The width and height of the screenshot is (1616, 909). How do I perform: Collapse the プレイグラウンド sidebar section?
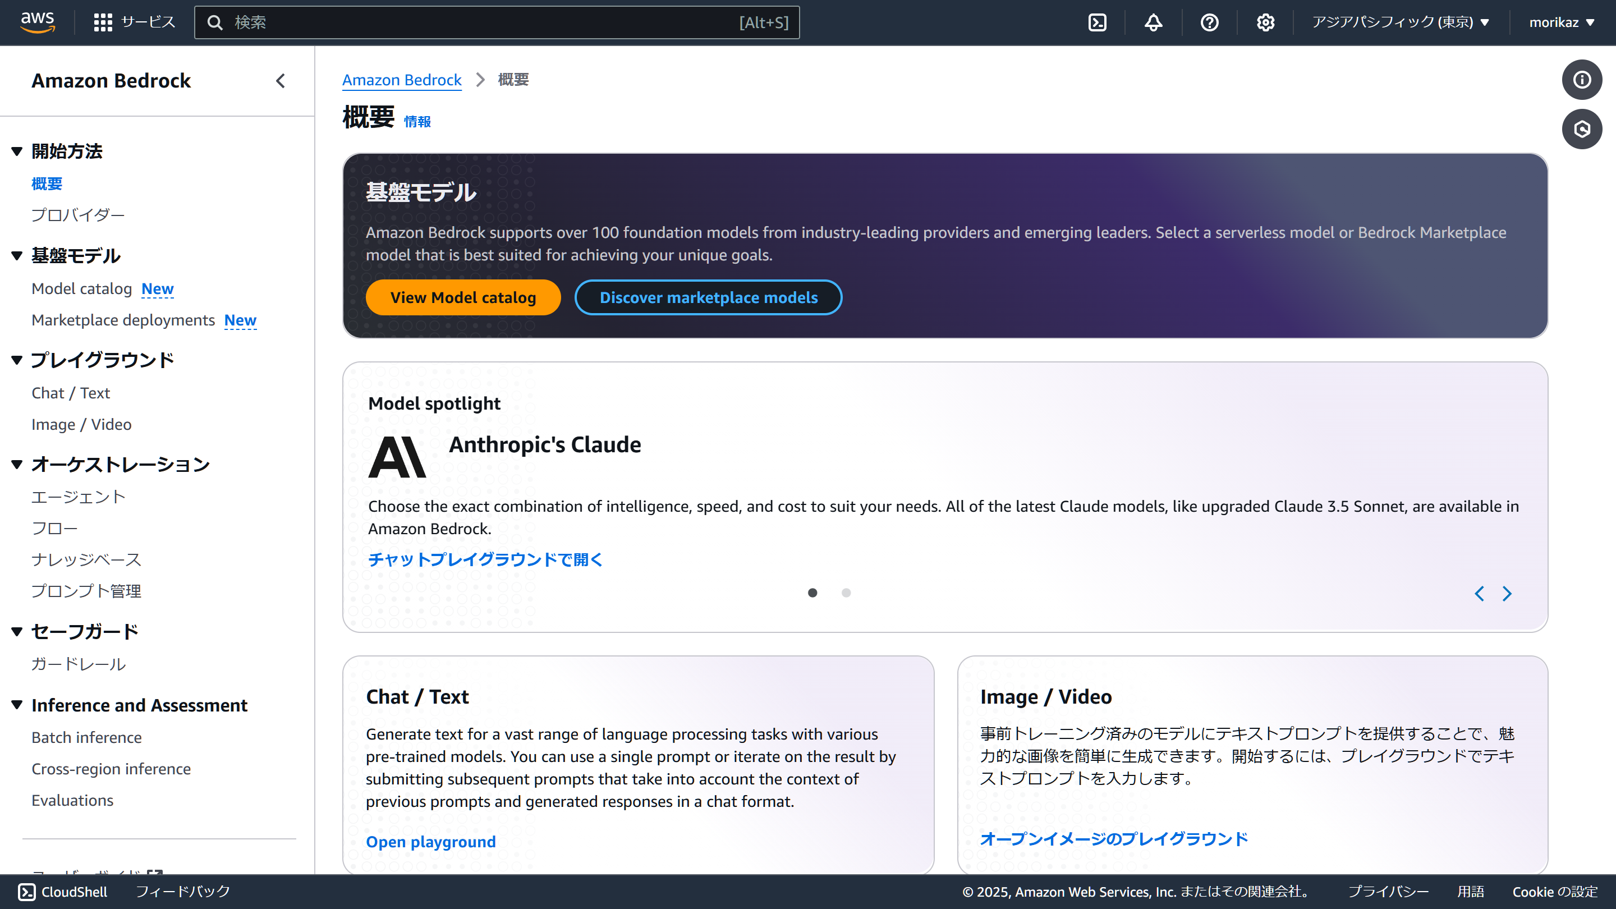pyautogui.click(x=17, y=360)
